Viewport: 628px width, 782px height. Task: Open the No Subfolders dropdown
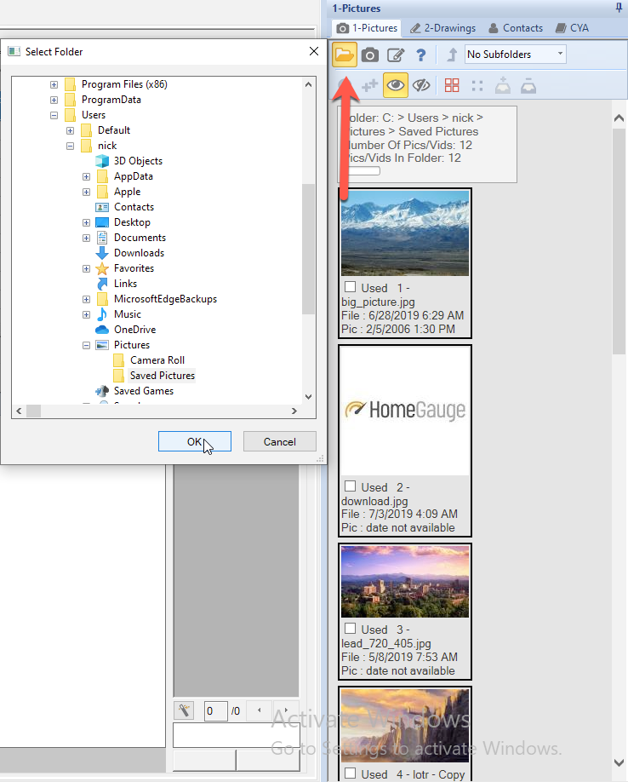(516, 55)
